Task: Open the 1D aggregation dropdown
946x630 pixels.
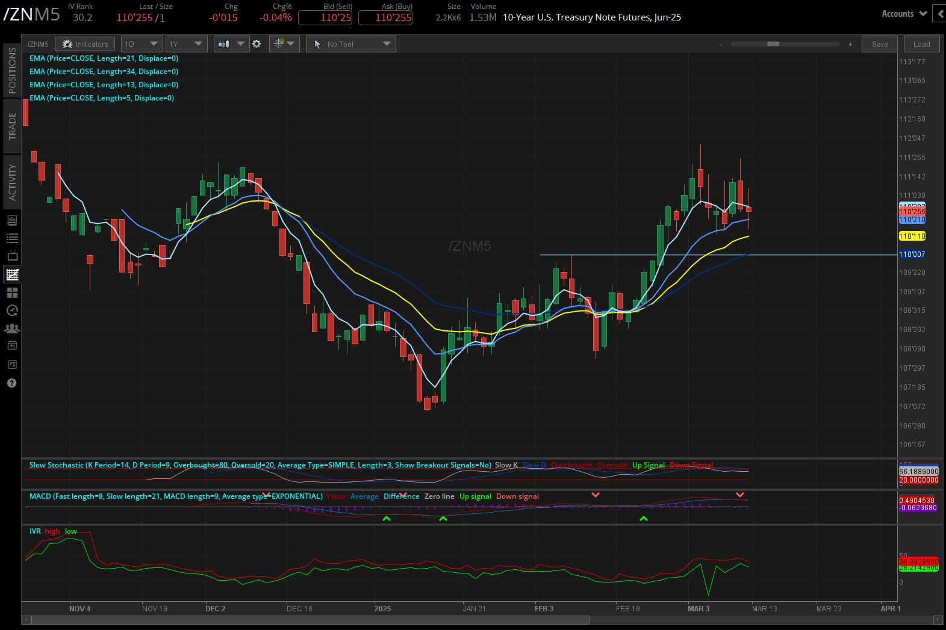Action: (142, 44)
